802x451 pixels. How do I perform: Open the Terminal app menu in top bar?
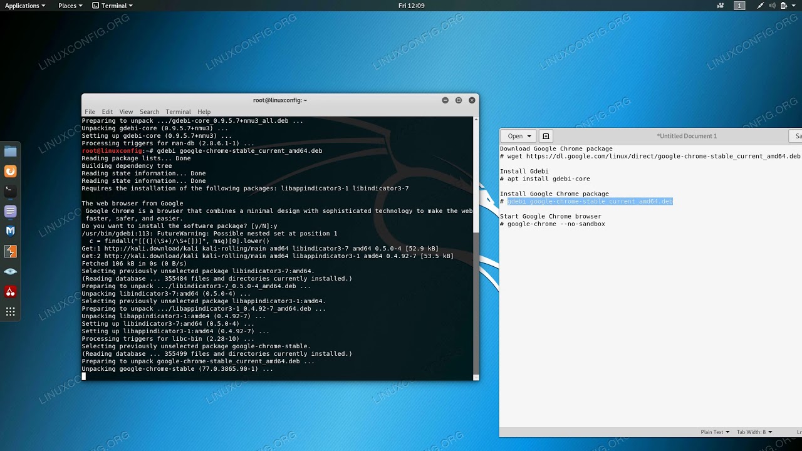tap(112, 6)
